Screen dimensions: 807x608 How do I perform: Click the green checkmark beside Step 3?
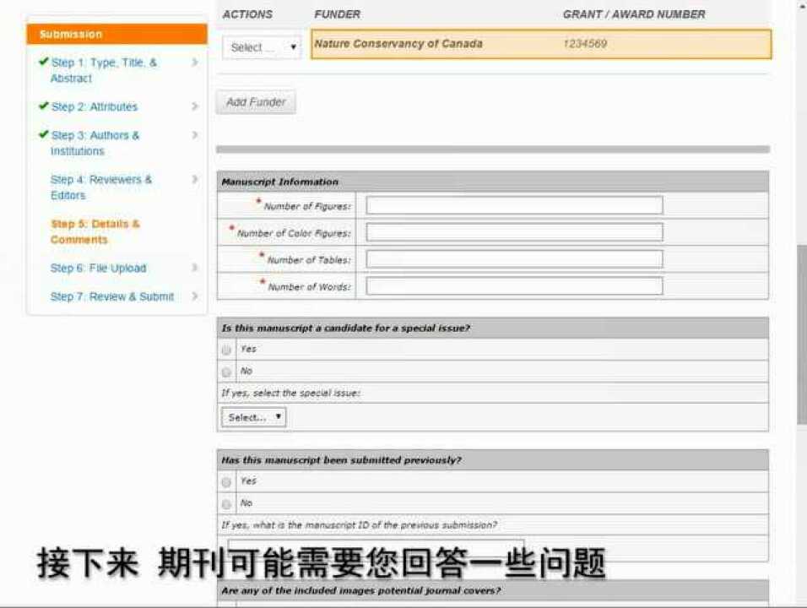click(x=45, y=135)
